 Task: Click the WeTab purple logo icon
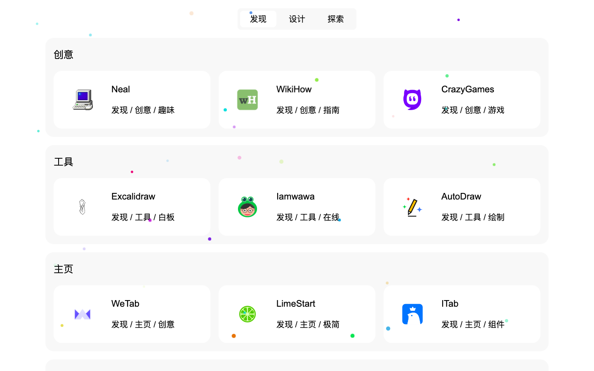(82, 314)
